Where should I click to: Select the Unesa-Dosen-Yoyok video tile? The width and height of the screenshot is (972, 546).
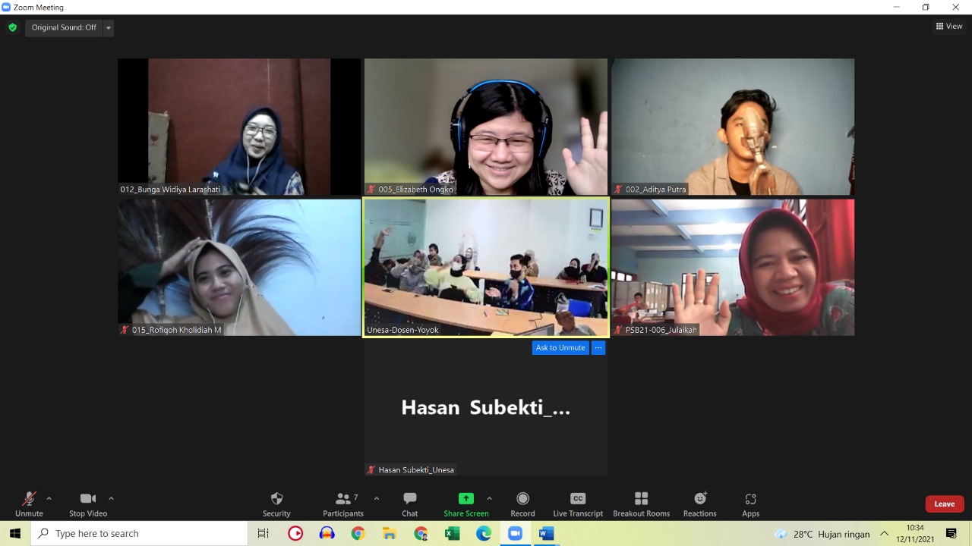(486, 267)
